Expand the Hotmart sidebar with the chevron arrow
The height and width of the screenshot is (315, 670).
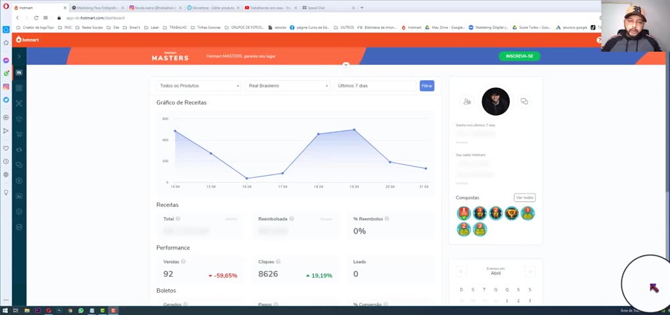[19, 56]
